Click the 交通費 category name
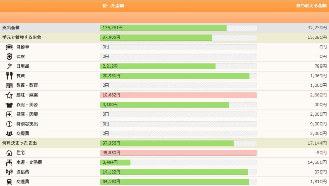Screen dimensions: 329x186 (x=23, y=181)
